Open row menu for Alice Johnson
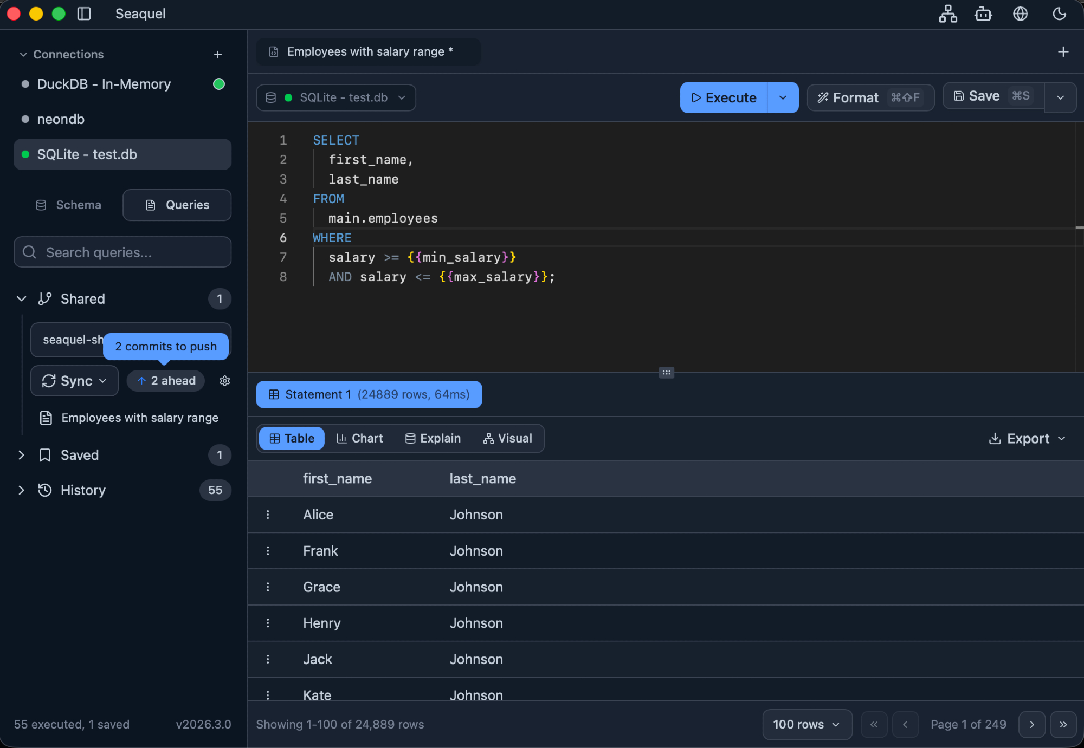 (x=268, y=515)
